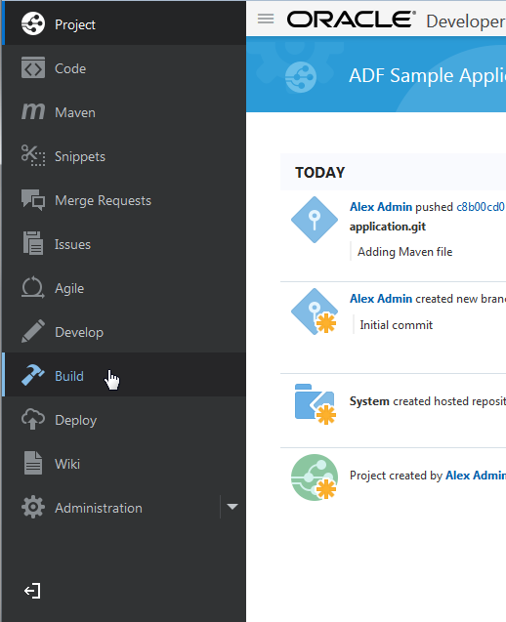This screenshot has height=622, width=506.
Task: Click the collapse sidebar exit icon
Action: point(32,591)
